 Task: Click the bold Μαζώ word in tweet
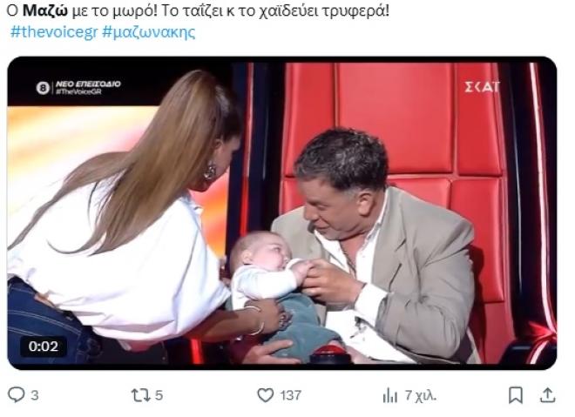(45, 11)
